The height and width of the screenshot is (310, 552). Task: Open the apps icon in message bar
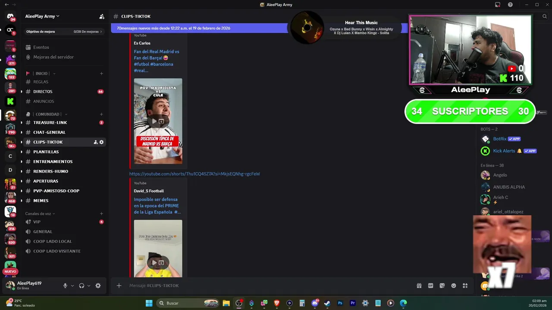click(x=465, y=285)
